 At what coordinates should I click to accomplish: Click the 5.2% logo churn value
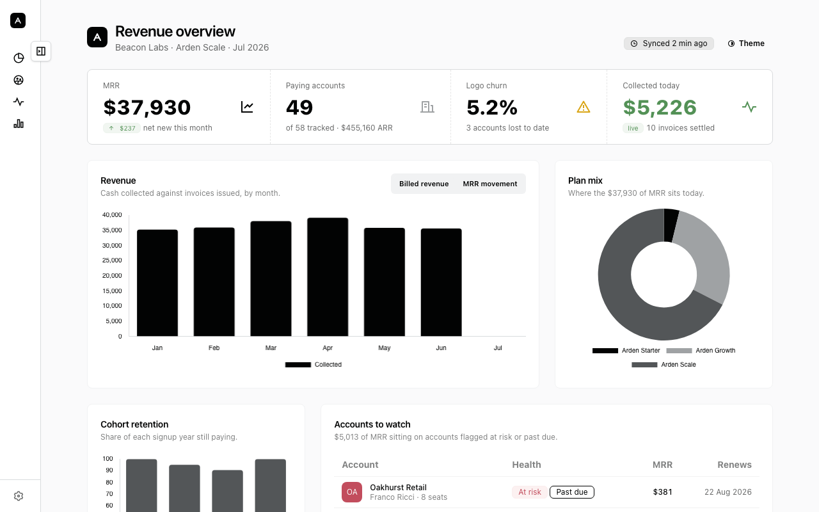pos(492,107)
